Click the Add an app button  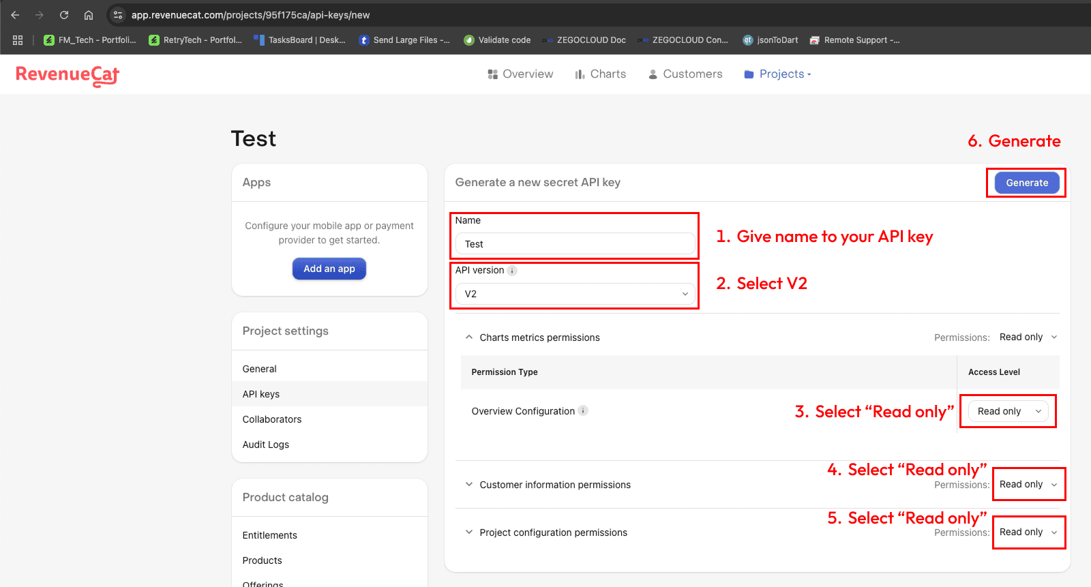point(329,269)
